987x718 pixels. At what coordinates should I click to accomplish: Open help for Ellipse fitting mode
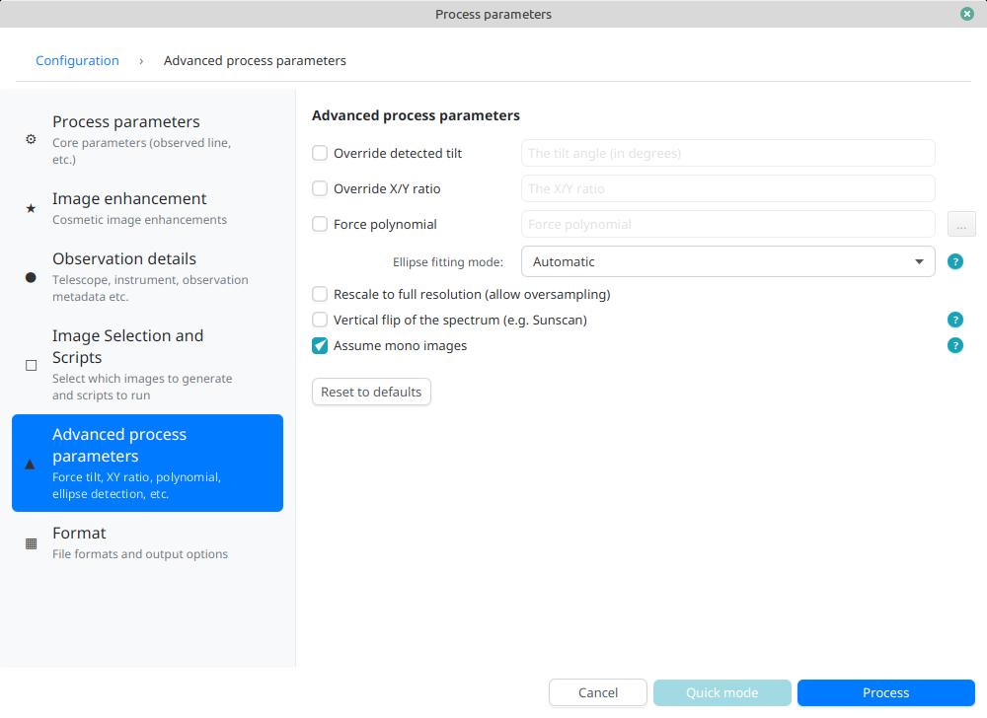click(x=954, y=262)
